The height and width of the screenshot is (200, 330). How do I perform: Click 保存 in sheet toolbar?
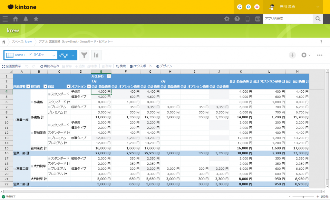click(67, 66)
